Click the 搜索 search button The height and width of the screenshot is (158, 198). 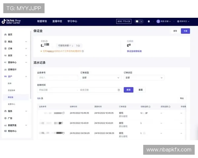click(x=128, y=90)
